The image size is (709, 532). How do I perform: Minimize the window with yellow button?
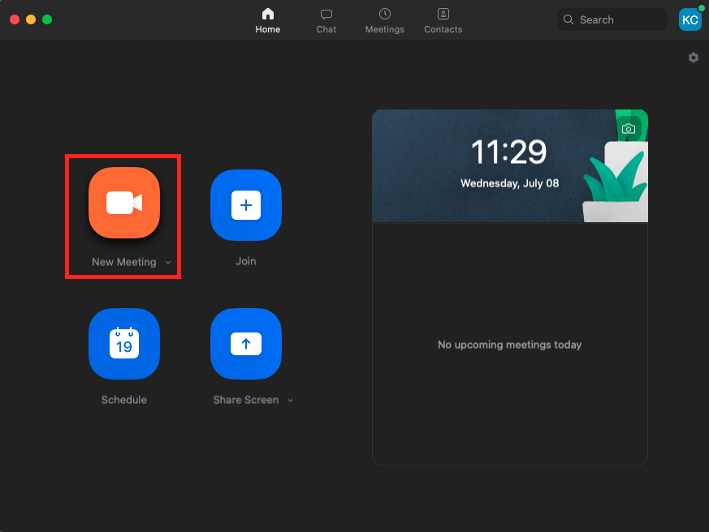31,19
